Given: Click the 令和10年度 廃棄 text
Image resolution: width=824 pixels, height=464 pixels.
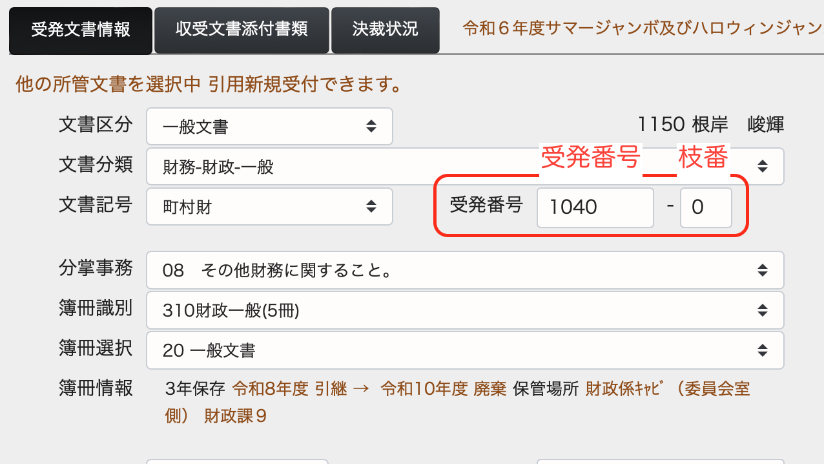Looking at the screenshot, I should click(x=443, y=389).
